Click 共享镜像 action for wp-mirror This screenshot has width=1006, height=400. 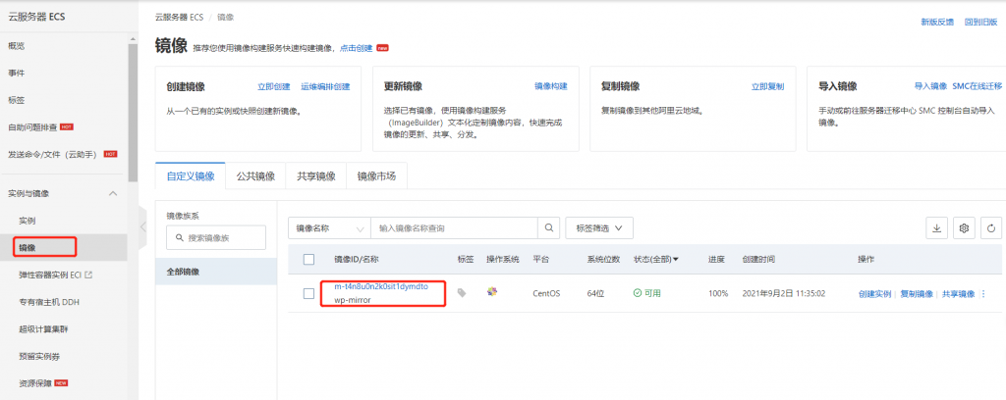pyautogui.click(x=958, y=294)
